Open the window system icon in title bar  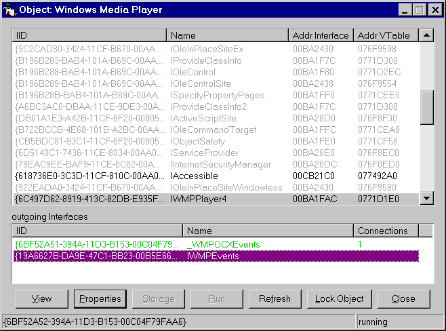(9, 9)
